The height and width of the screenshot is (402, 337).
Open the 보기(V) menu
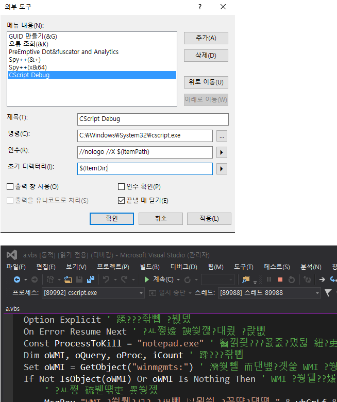click(76, 267)
